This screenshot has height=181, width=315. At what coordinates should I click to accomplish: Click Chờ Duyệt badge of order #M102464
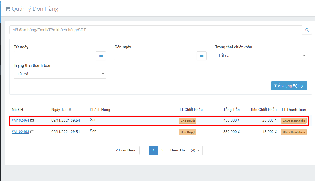(x=188, y=121)
